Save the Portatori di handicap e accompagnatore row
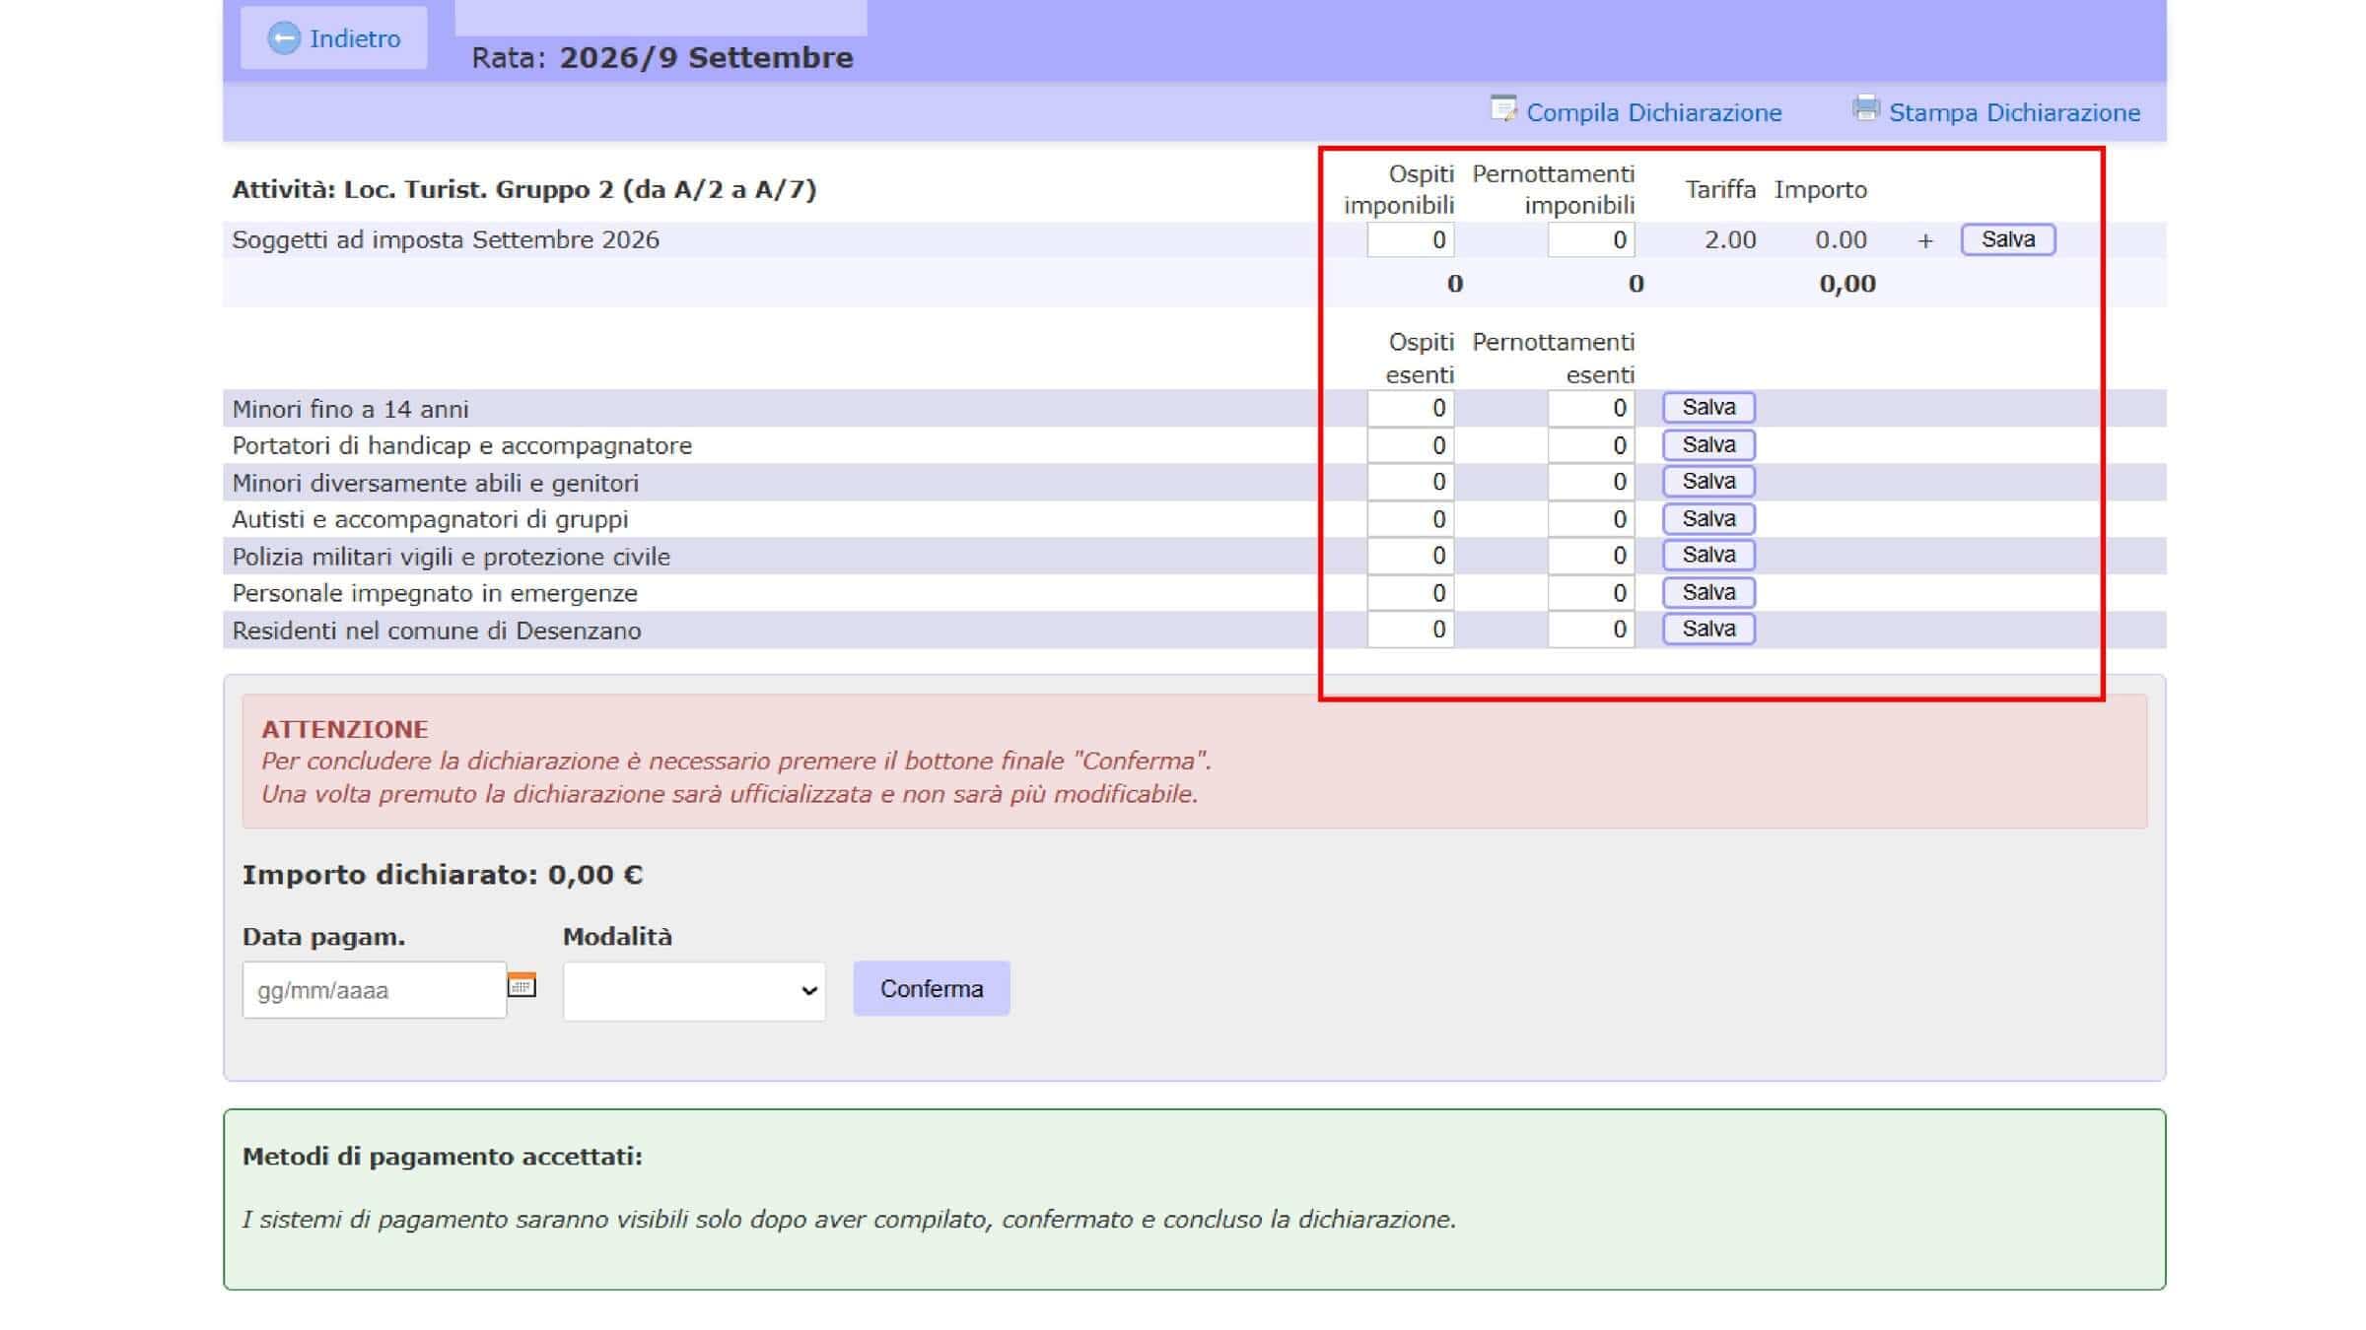The image size is (2366, 1330). click(x=1708, y=444)
